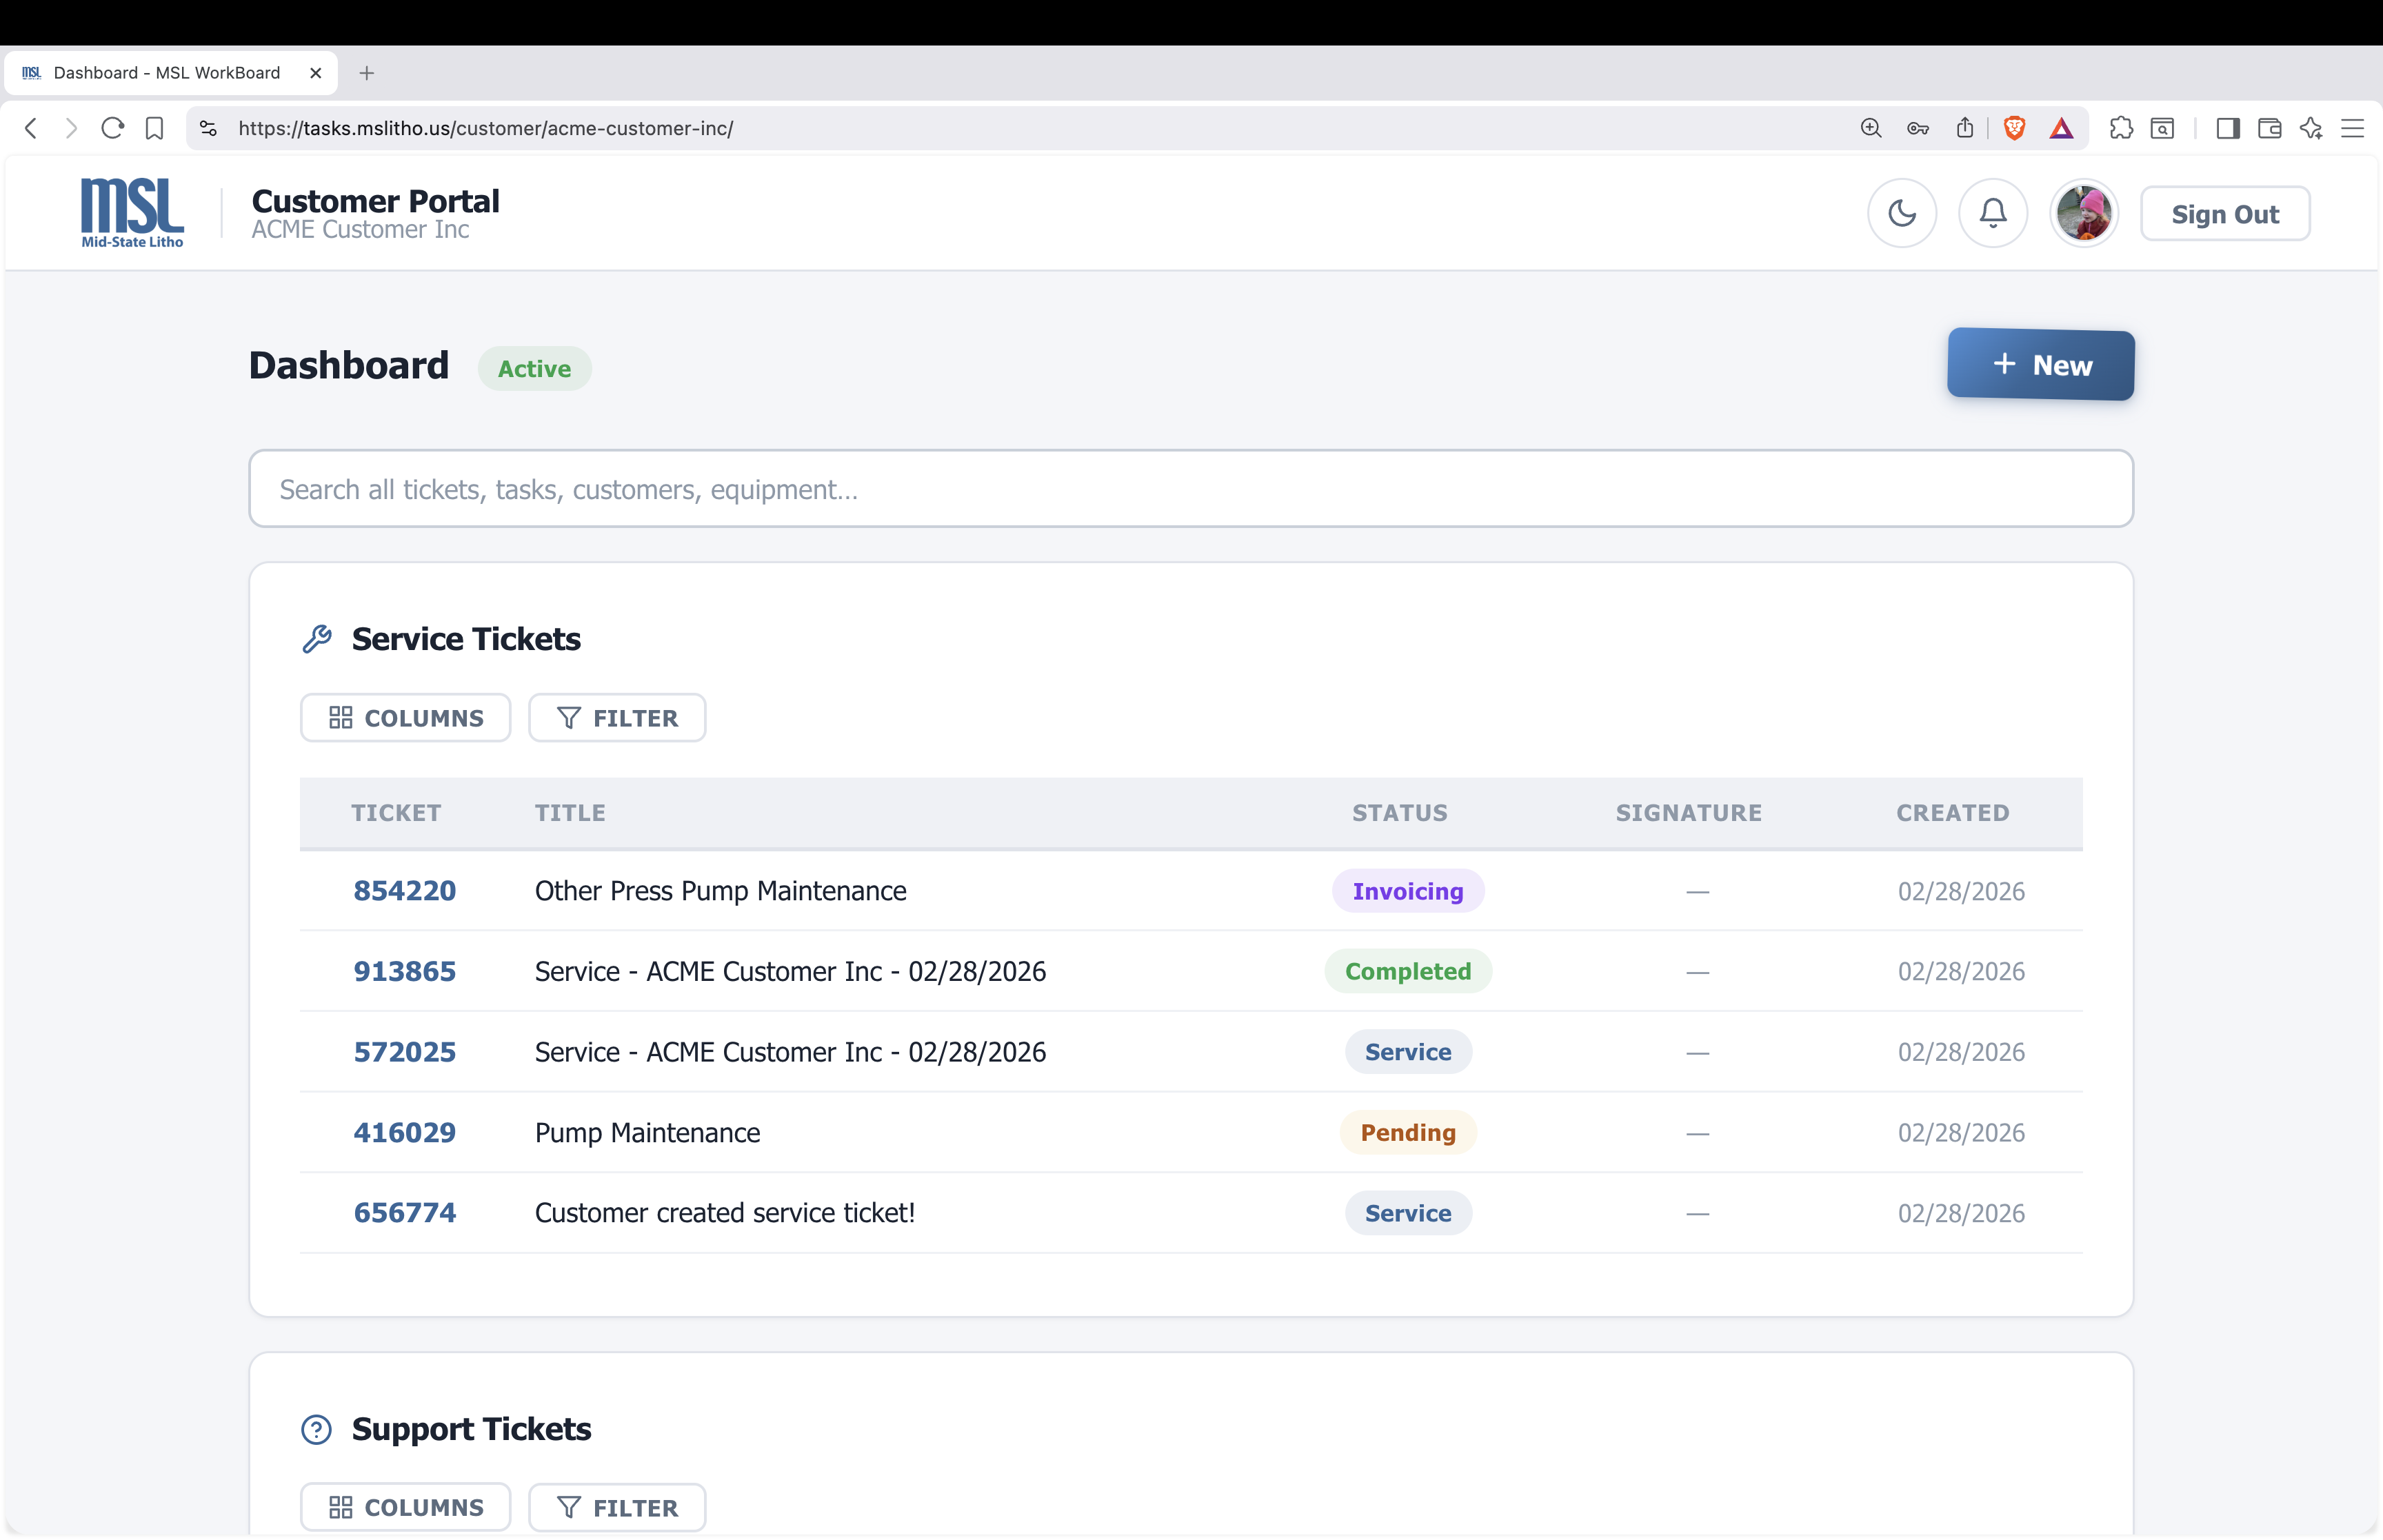This screenshot has height=1540, width=2383.
Task: Toggle the browser sidebar panel
Action: pos(2227,128)
